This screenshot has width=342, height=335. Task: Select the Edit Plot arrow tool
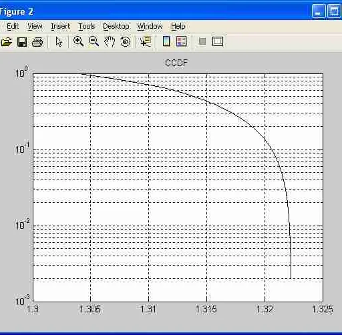coord(59,41)
